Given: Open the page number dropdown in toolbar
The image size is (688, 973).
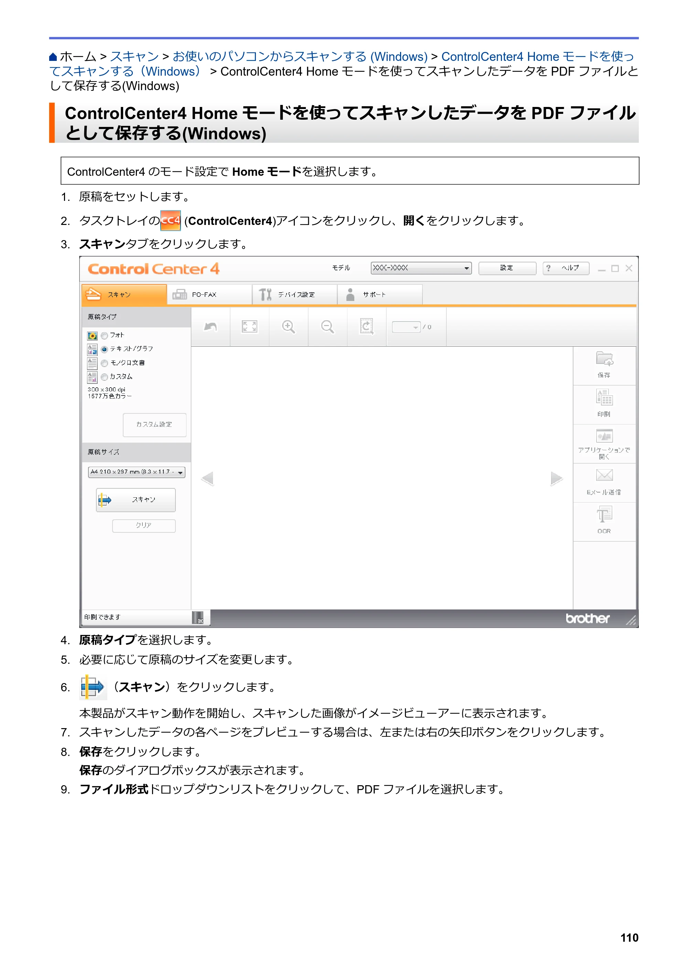Looking at the screenshot, I should [406, 327].
